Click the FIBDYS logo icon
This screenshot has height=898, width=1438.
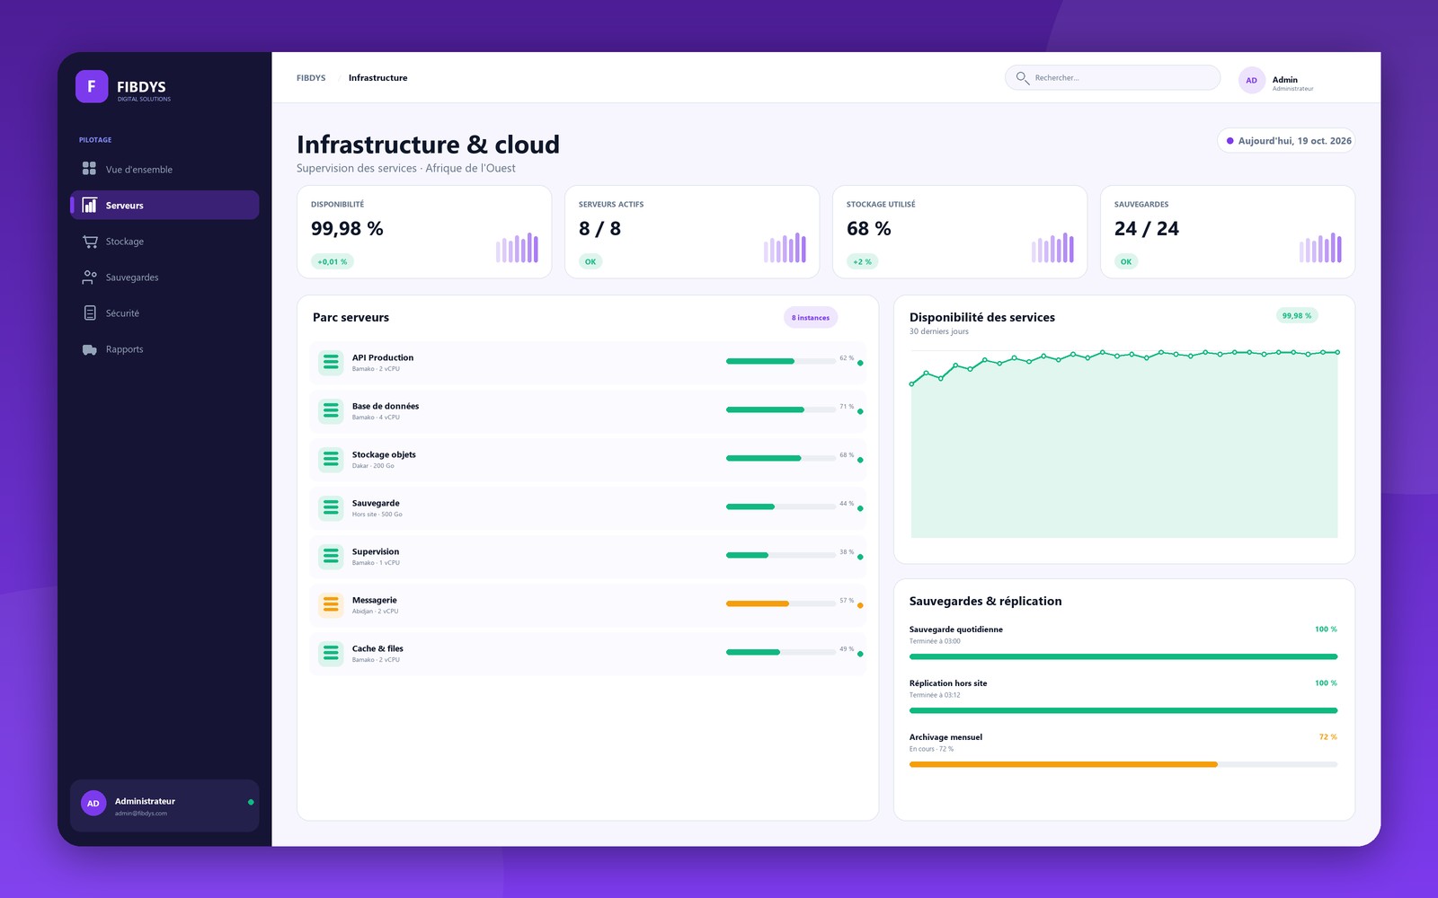click(92, 86)
